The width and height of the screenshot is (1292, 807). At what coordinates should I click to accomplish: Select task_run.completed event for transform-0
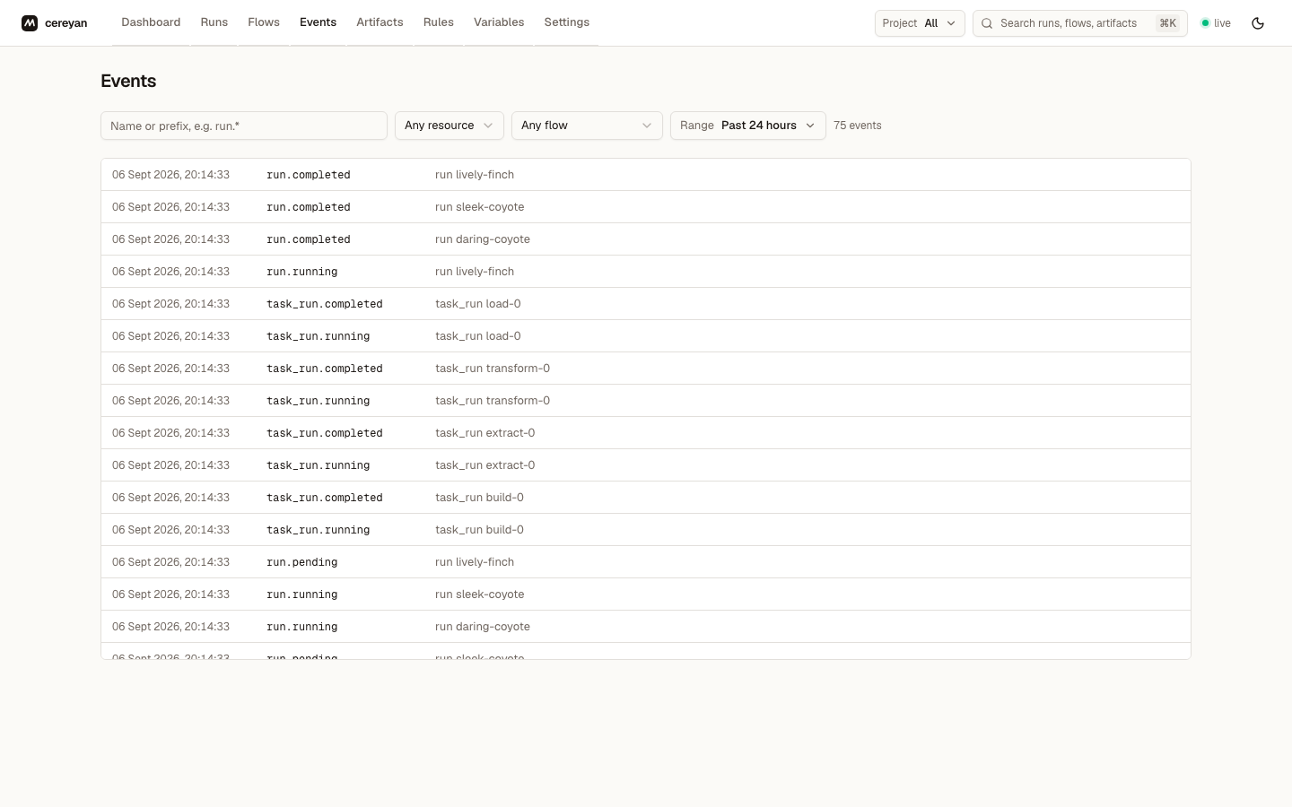click(646, 369)
